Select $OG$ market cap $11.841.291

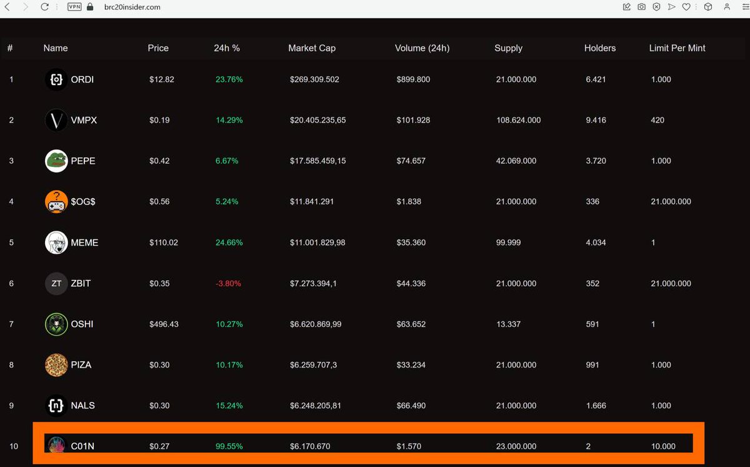click(x=312, y=201)
